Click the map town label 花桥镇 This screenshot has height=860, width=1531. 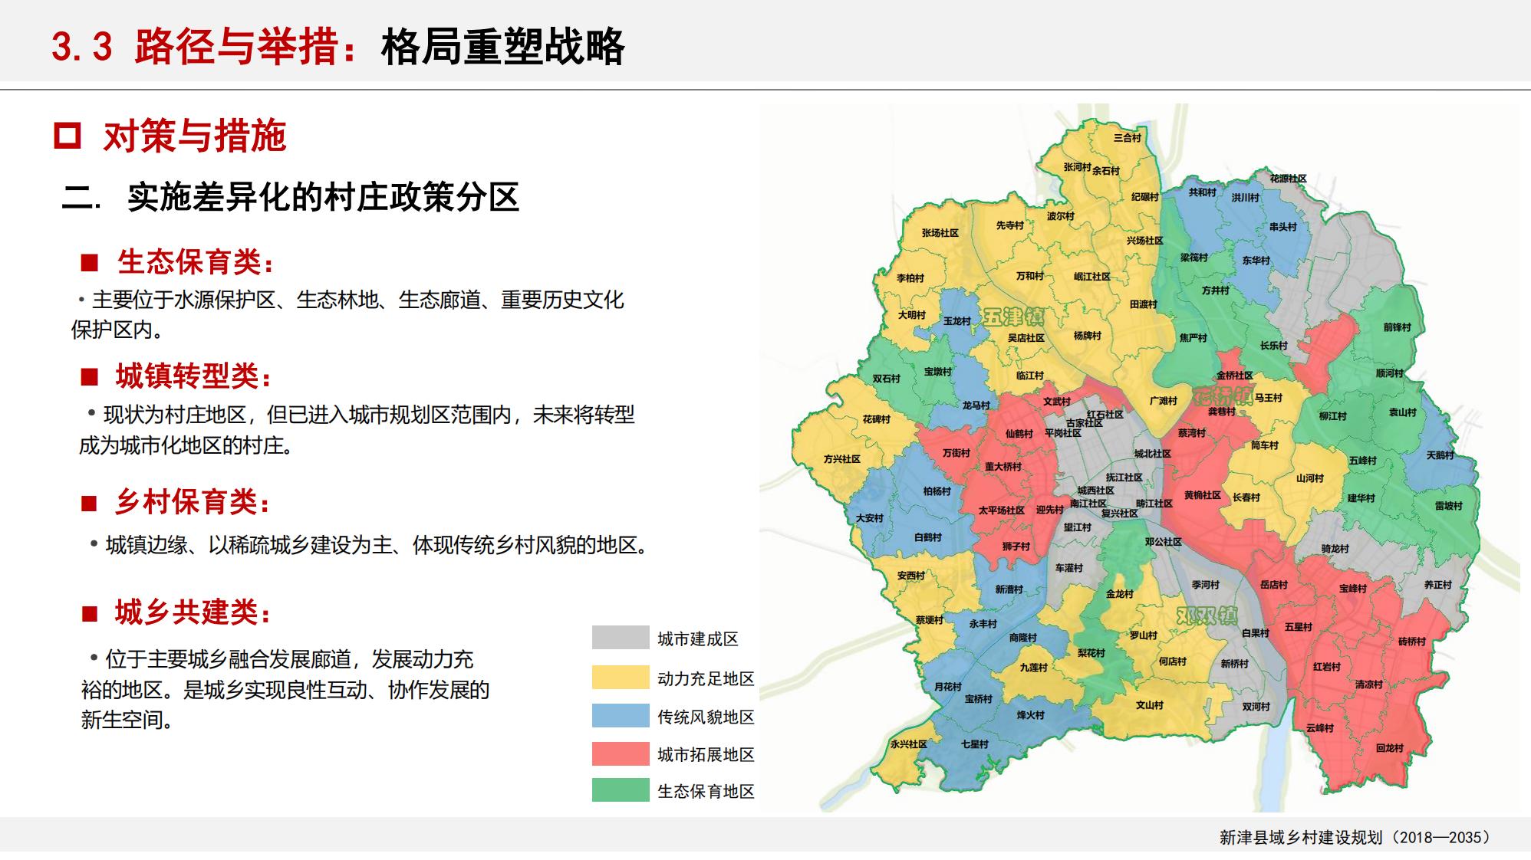click(1223, 396)
